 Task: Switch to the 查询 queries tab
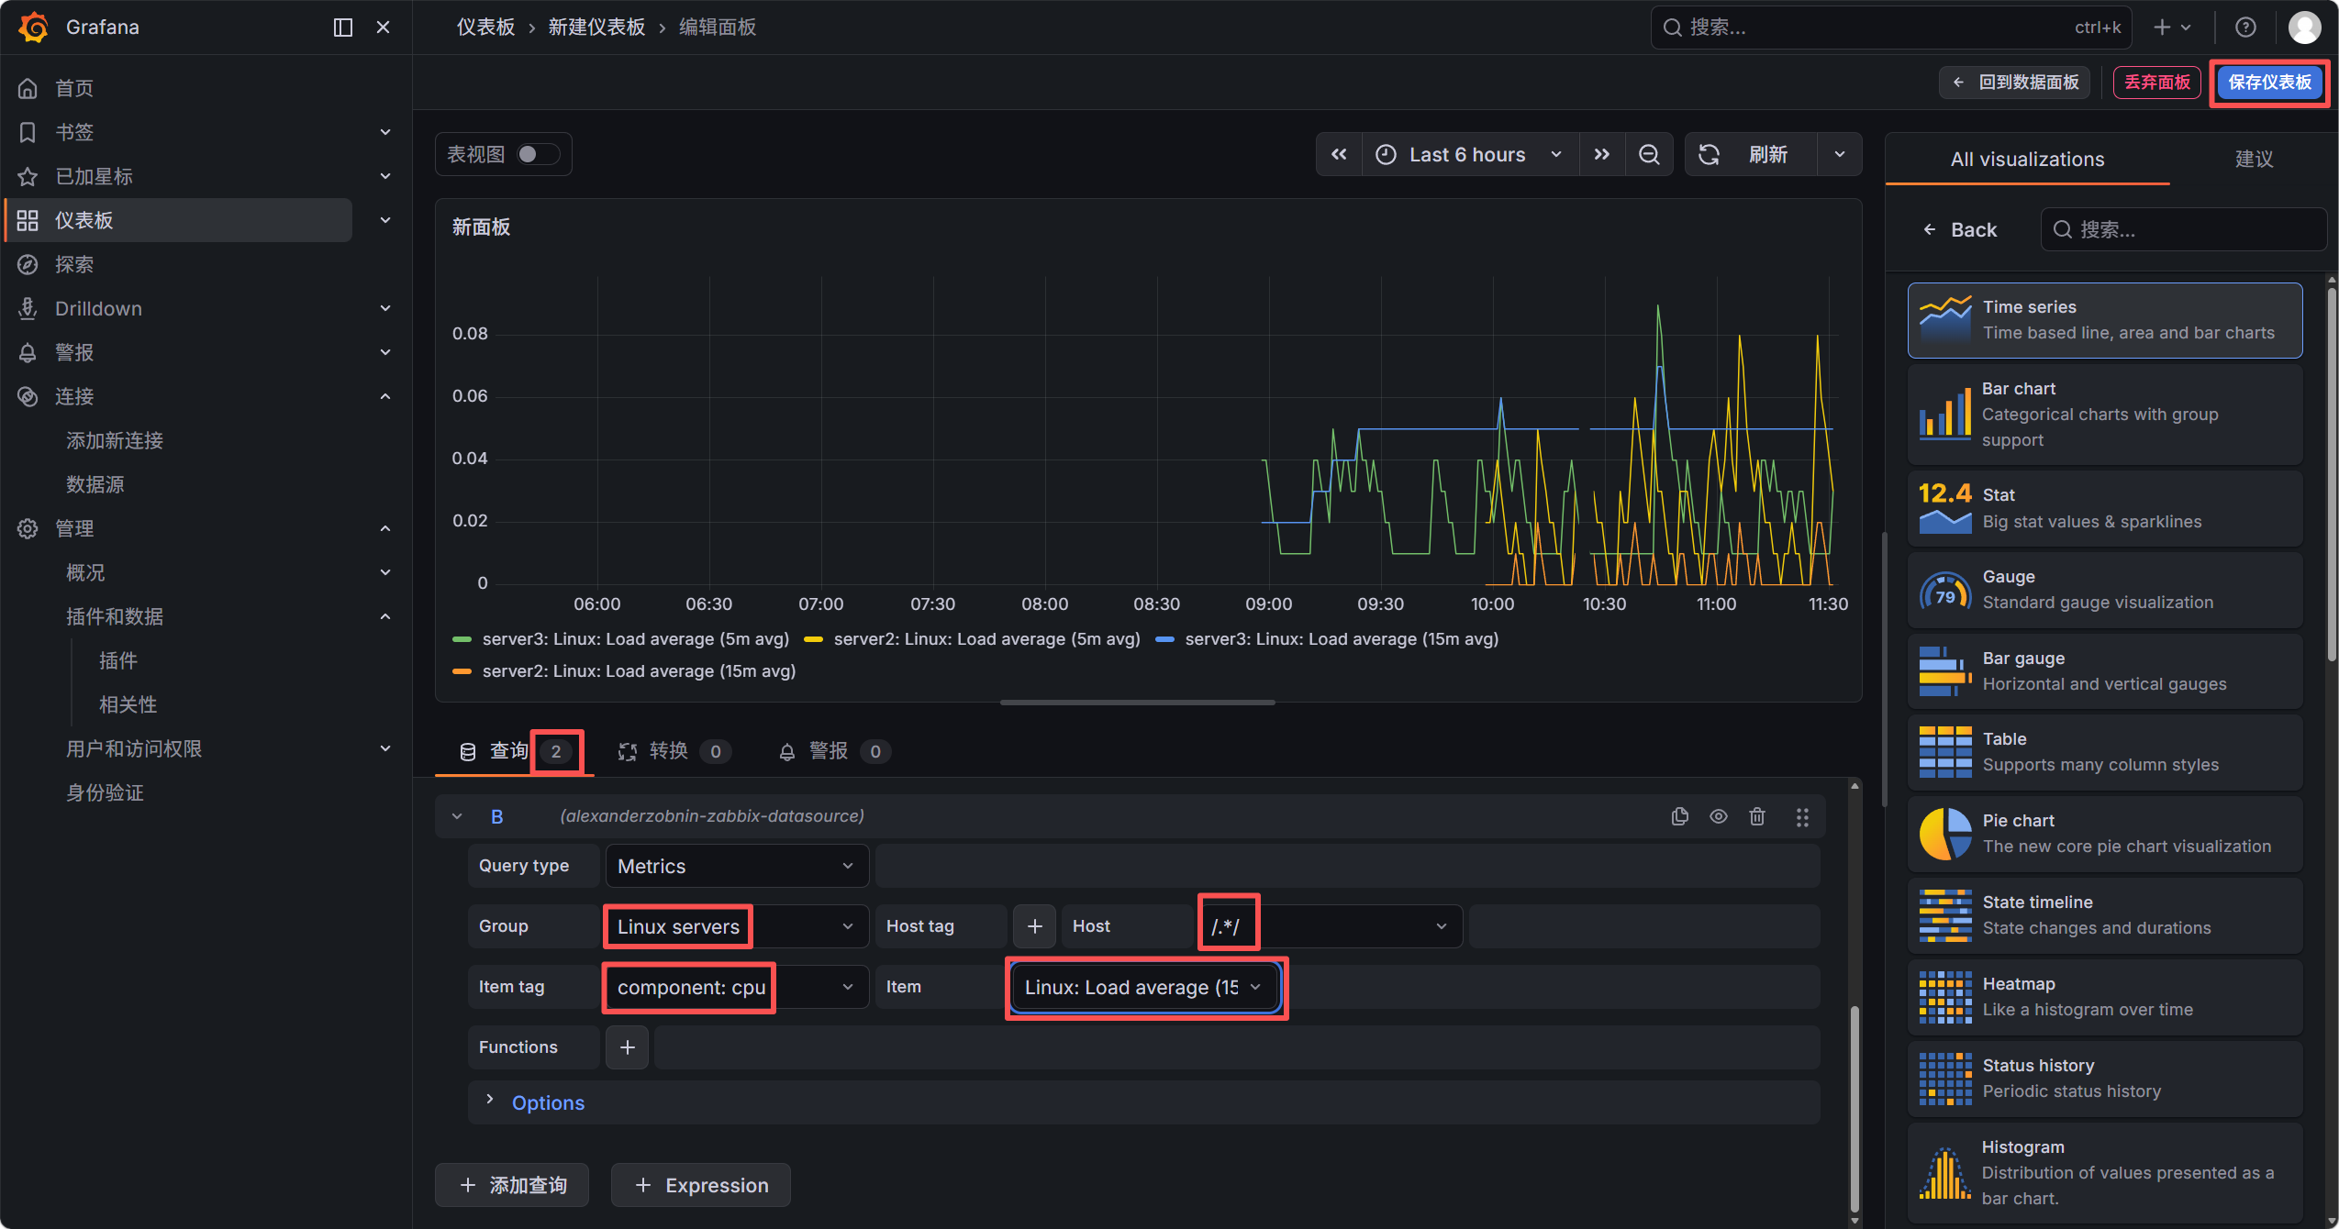tap(515, 752)
